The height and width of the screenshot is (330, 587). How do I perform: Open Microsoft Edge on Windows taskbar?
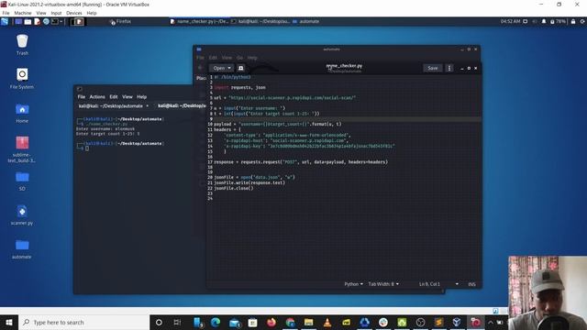(216, 322)
